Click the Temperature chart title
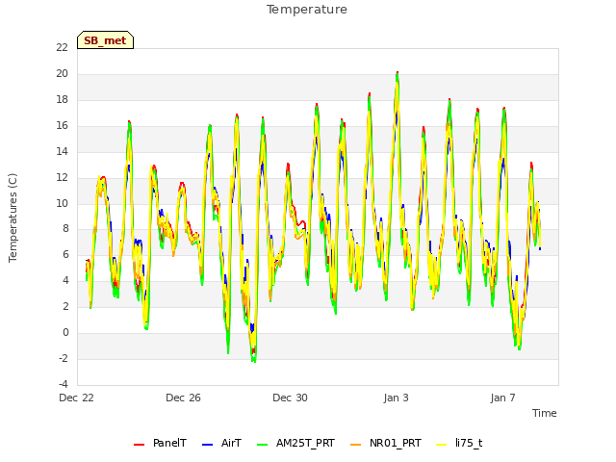This screenshot has height=462, width=616. coord(307,10)
